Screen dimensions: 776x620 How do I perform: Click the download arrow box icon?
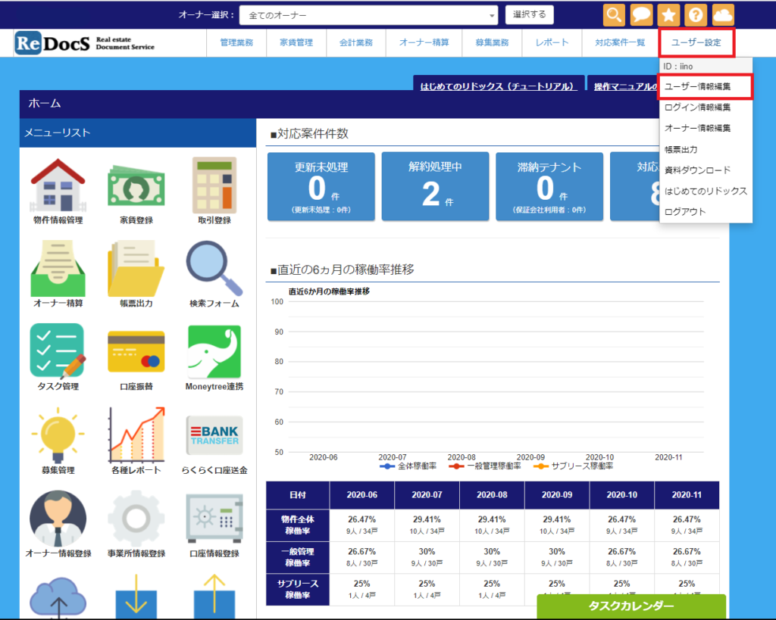click(136, 597)
